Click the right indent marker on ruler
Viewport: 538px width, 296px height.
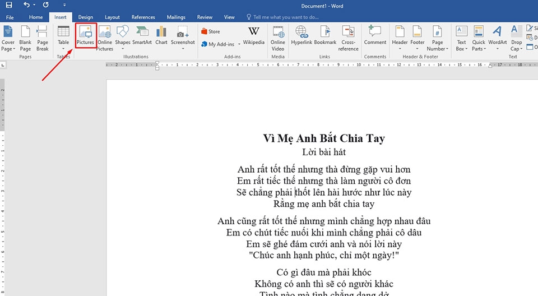pyautogui.click(x=490, y=66)
